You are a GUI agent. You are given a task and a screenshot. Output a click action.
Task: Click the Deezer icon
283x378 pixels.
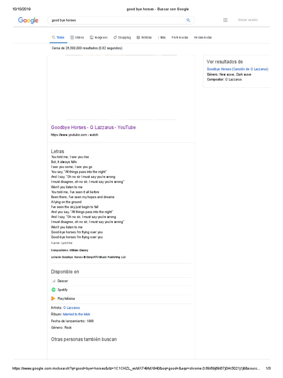click(x=53, y=281)
